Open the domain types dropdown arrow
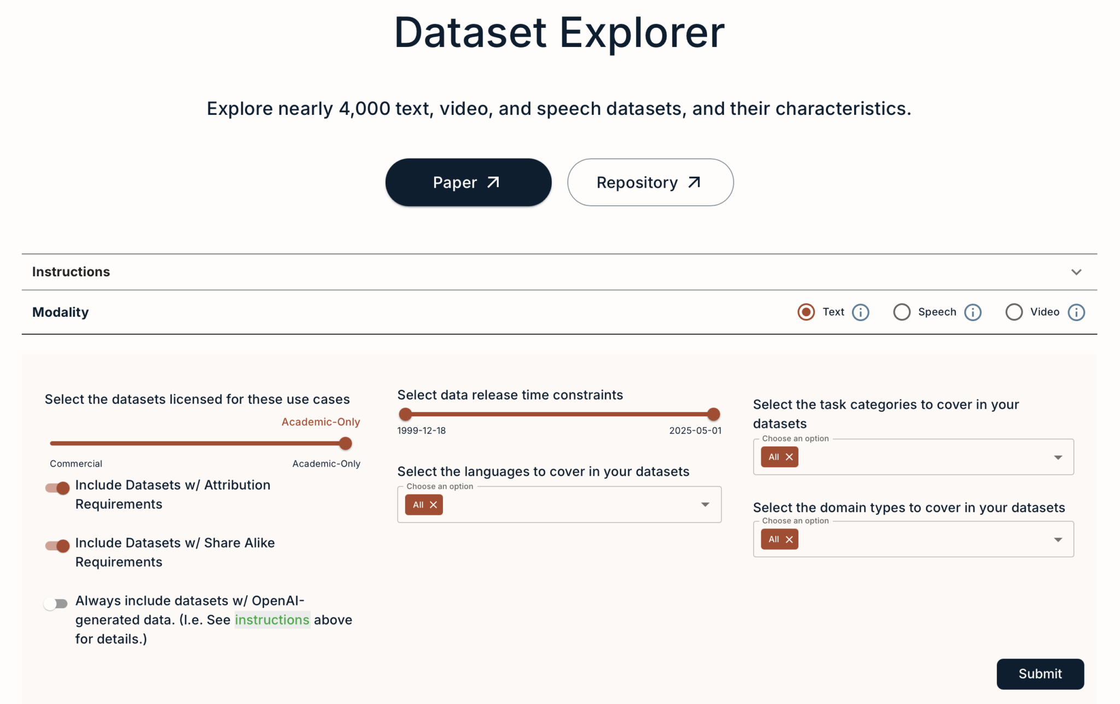Image resolution: width=1120 pixels, height=704 pixels. pos(1058,540)
